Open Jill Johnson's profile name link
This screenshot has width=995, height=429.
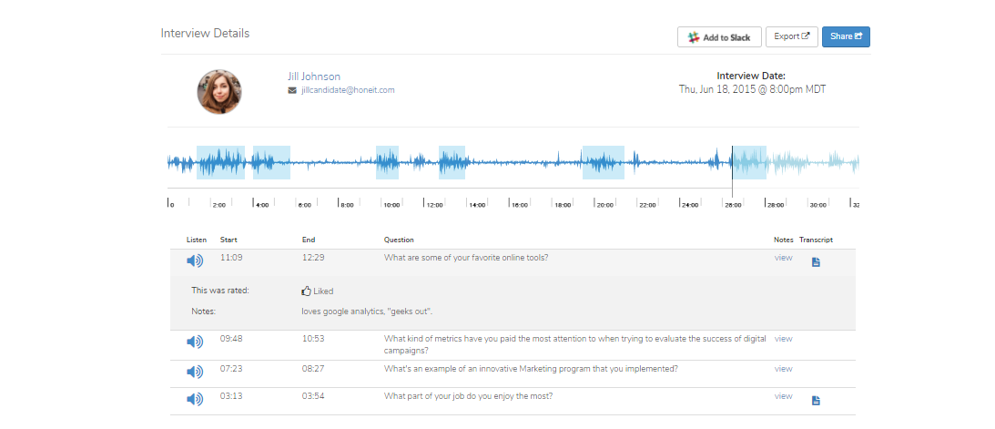[x=313, y=77]
